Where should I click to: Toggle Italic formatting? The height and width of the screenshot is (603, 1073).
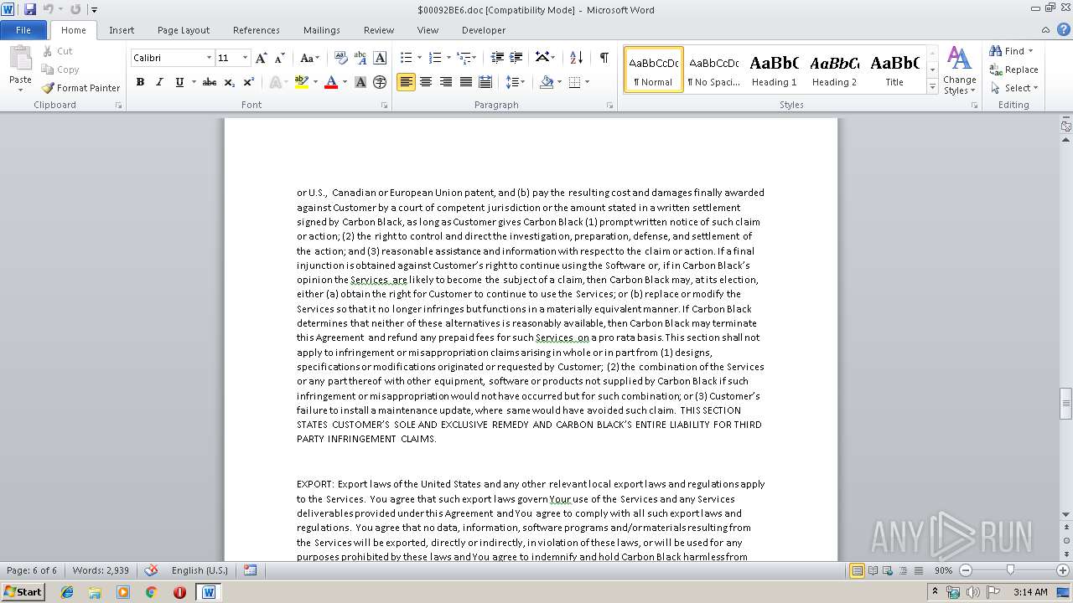(x=159, y=82)
